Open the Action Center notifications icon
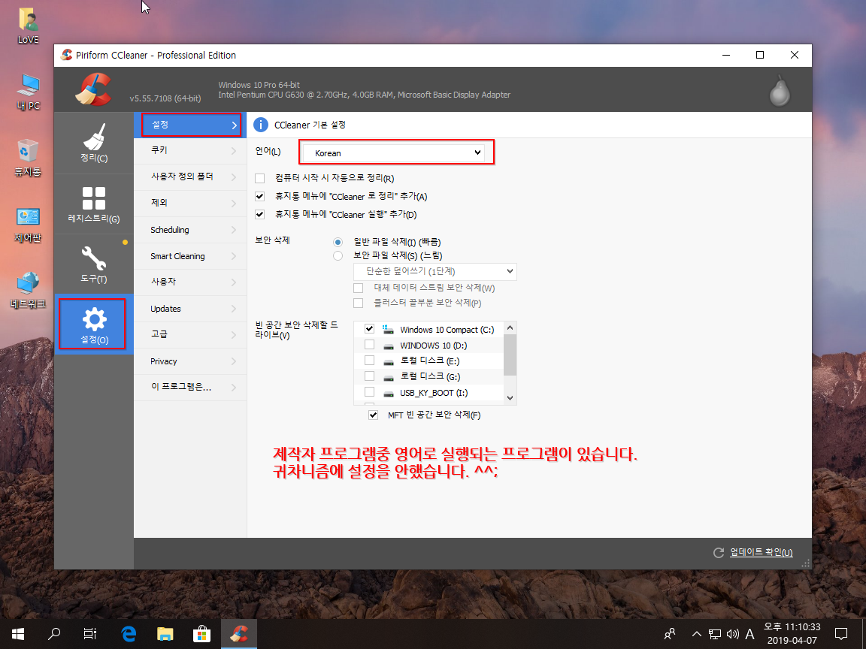 pyautogui.click(x=841, y=634)
